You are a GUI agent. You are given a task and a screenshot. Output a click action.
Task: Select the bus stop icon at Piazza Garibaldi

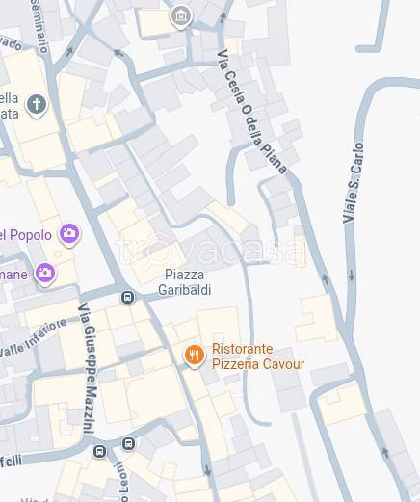tap(127, 298)
